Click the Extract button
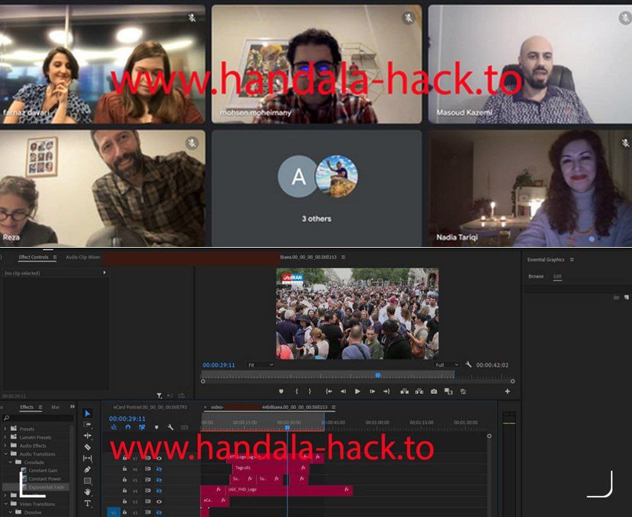 (x=419, y=391)
